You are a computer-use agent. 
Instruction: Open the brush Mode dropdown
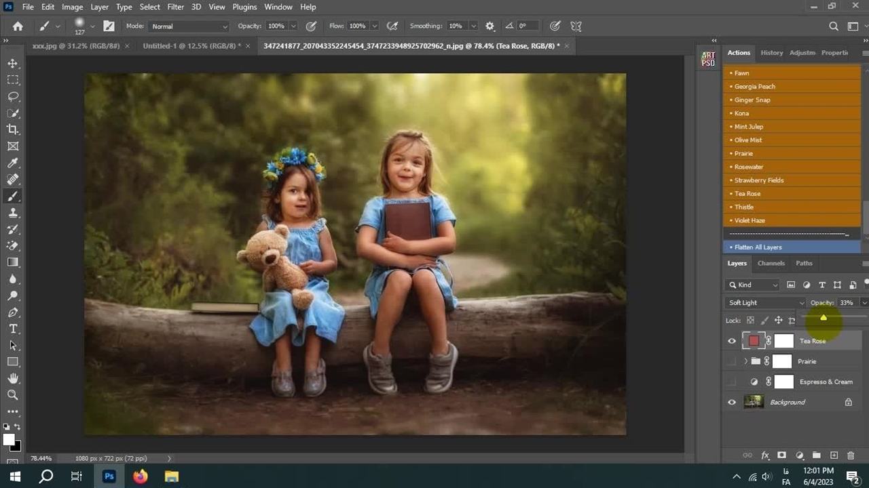click(189, 26)
